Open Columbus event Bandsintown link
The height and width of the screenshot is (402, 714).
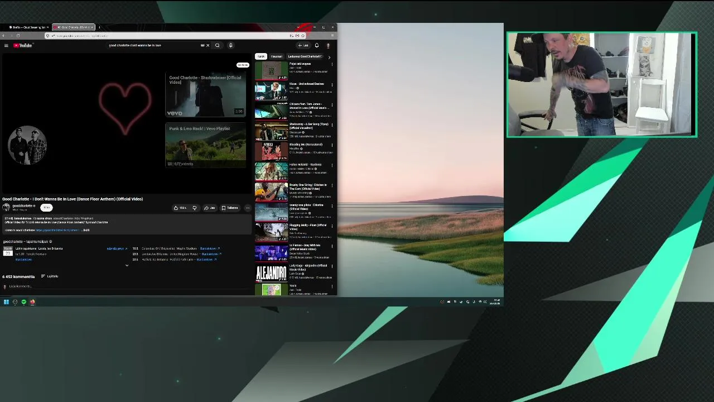210,248
